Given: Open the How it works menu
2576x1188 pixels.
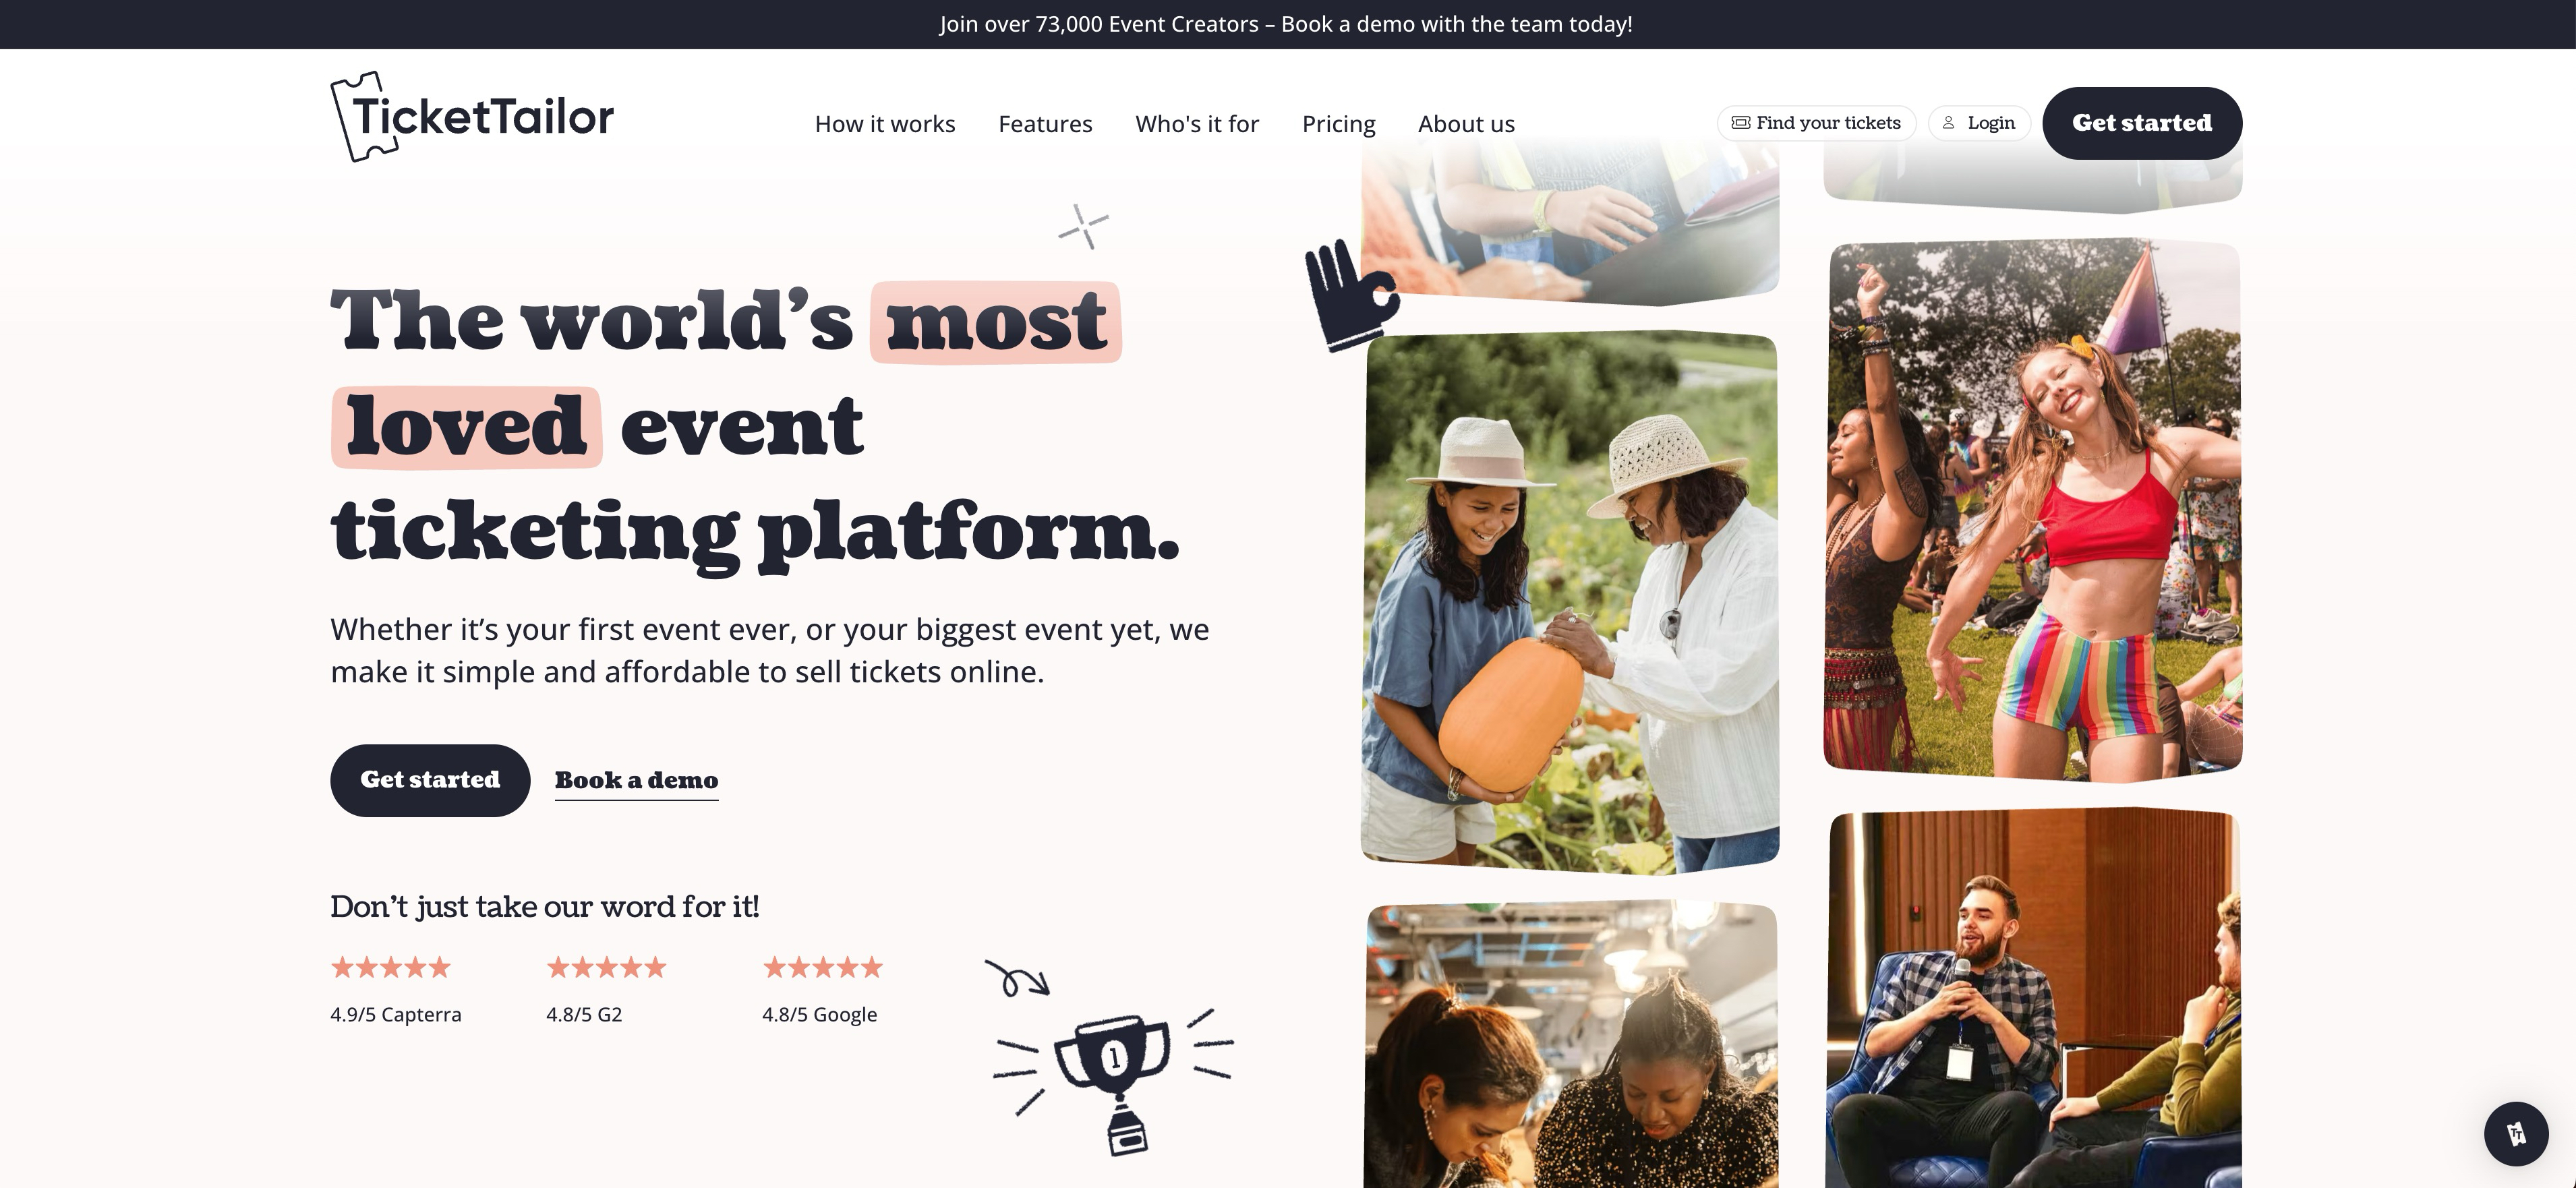Looking at the screenshot, I should click(885, 124).
